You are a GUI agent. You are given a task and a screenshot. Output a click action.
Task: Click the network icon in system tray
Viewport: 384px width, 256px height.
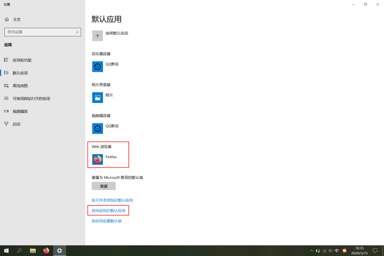324,250
